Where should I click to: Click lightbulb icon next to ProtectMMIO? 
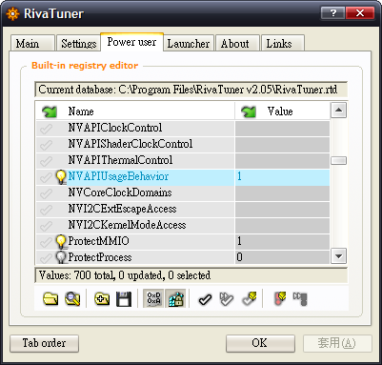pos(61,241)
